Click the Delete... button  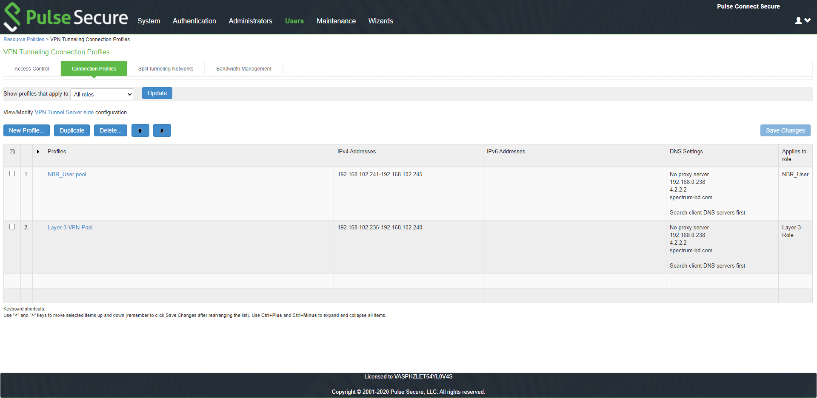[x=111, y=130]
